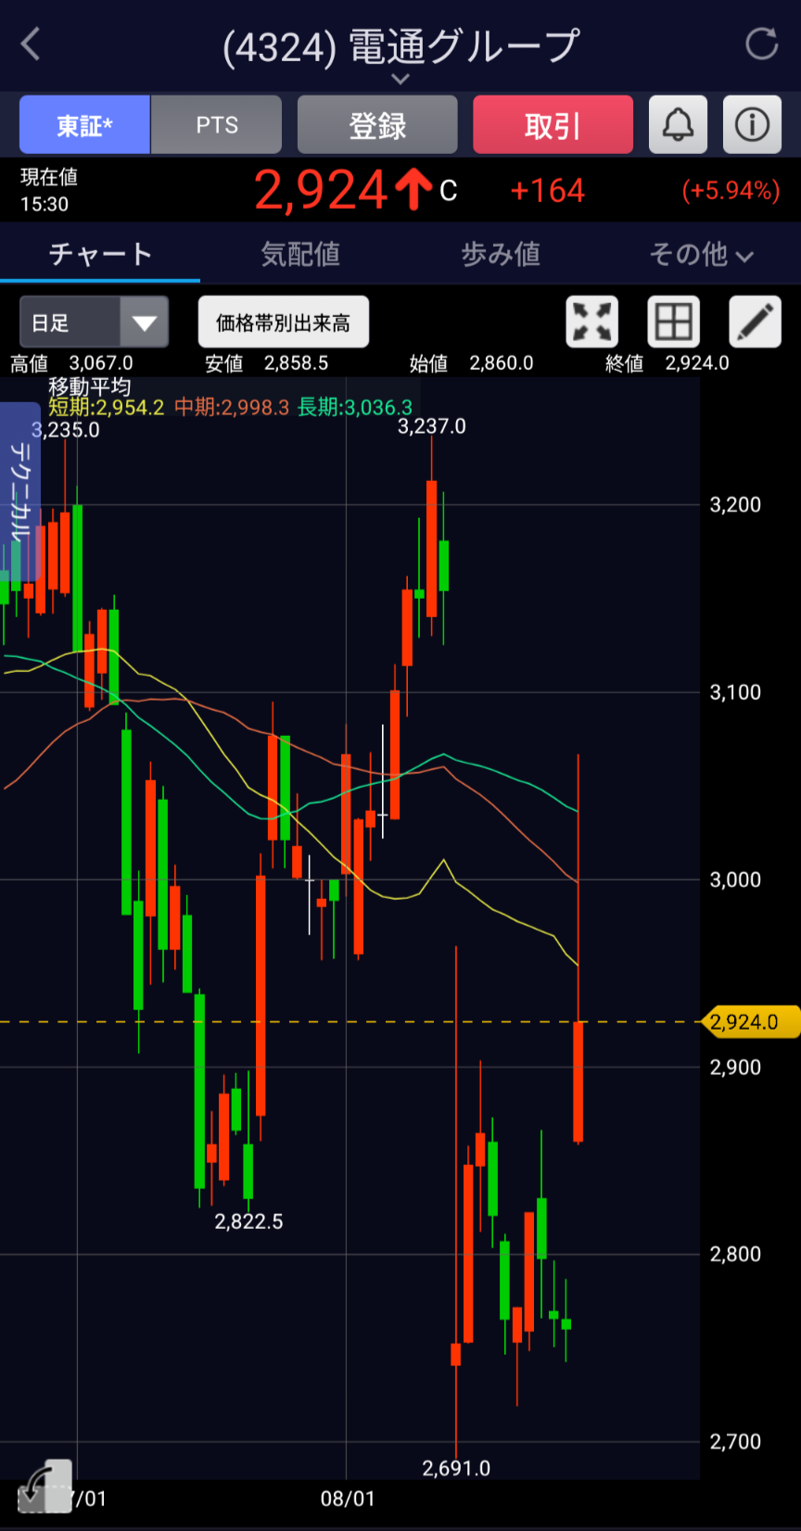Expand the その他 menu
This screenshot has height=1531, width=801.
pos(701,254)
